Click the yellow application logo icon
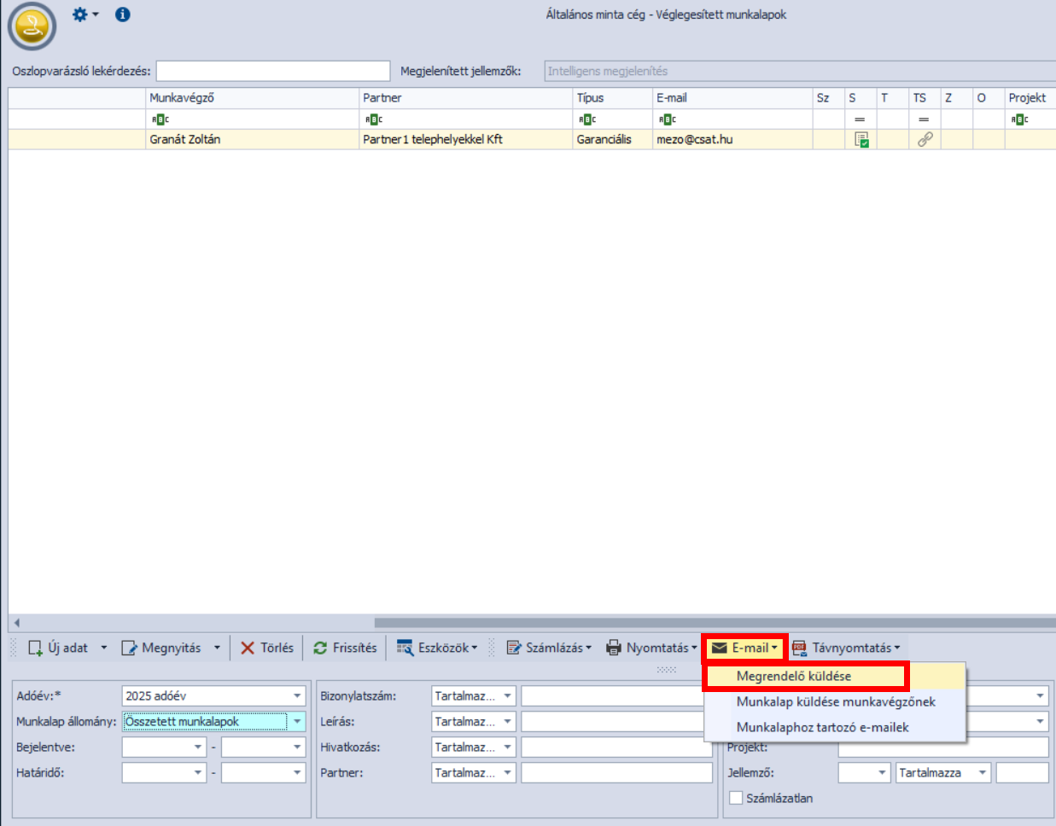The width and height of the screenshot is (1056, 826). (x=32, y=26)
